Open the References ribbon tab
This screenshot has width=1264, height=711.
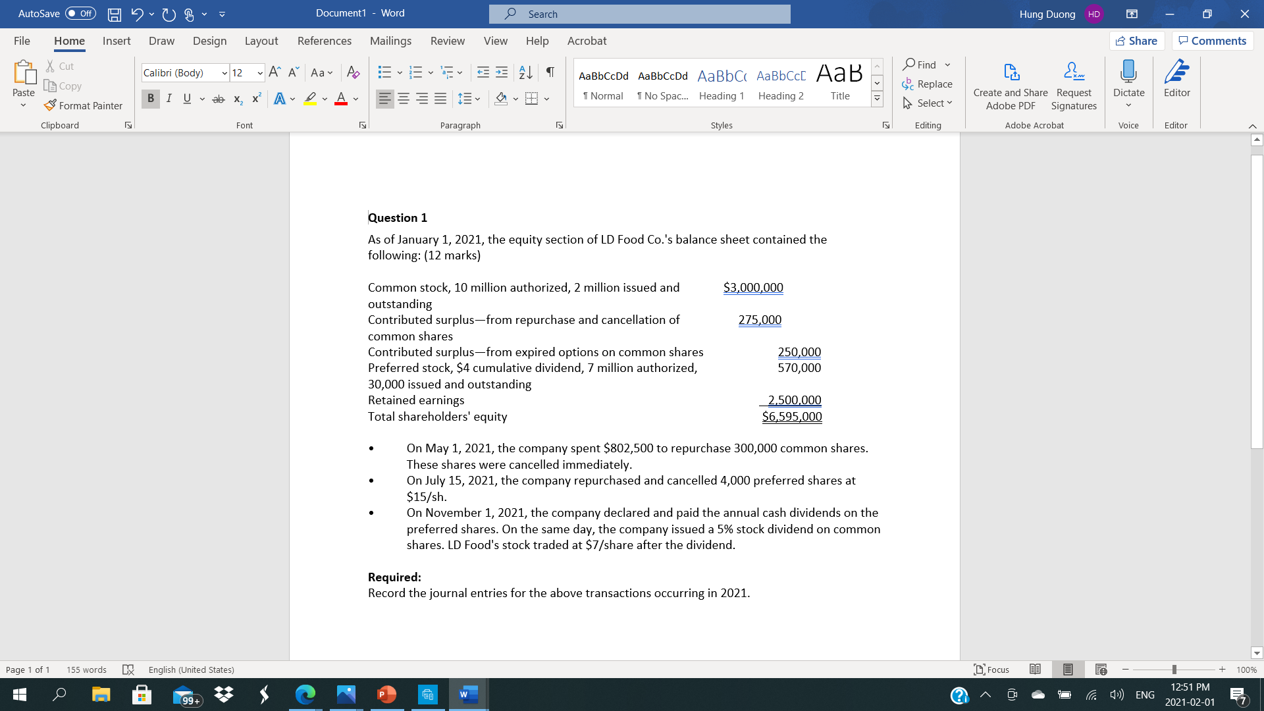click(324, 41)
